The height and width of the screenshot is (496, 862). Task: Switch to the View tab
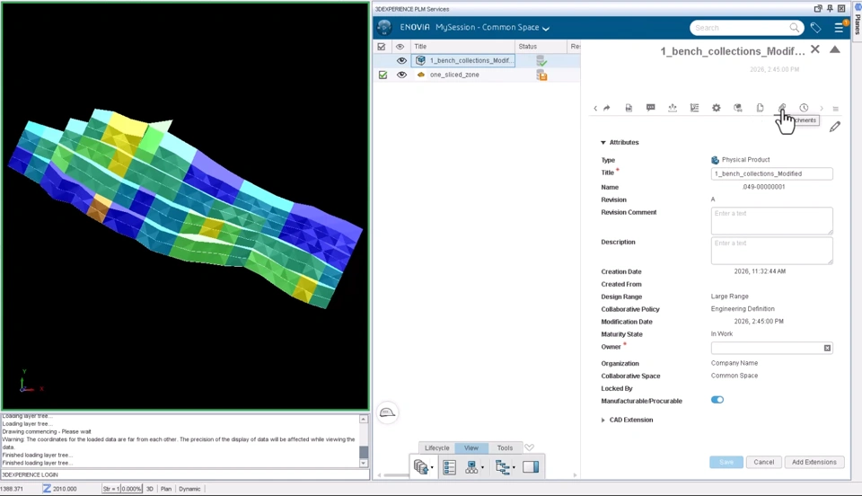(471, 448)
